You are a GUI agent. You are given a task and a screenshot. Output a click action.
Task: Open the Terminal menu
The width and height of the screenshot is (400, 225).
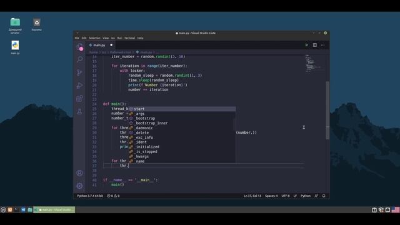click(129, 38)
